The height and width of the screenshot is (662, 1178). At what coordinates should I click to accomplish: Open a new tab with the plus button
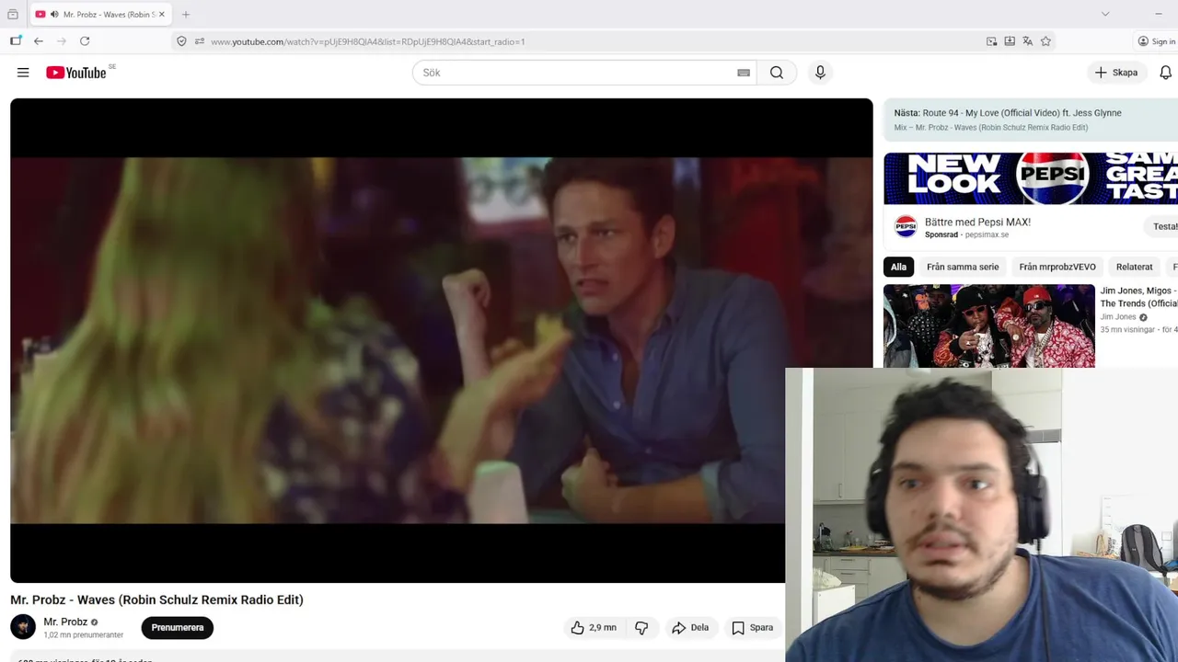[186, 15]
